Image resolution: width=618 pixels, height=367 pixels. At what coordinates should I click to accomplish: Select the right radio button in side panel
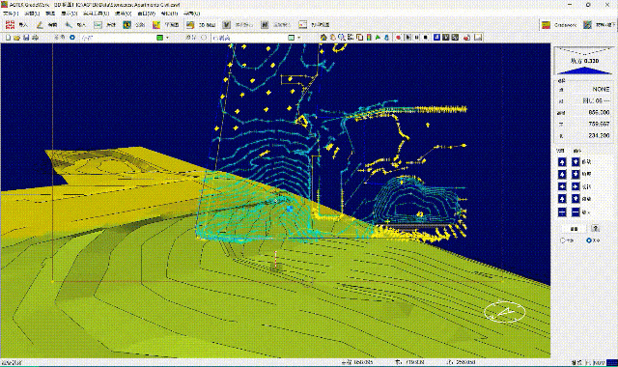point(589,240)
